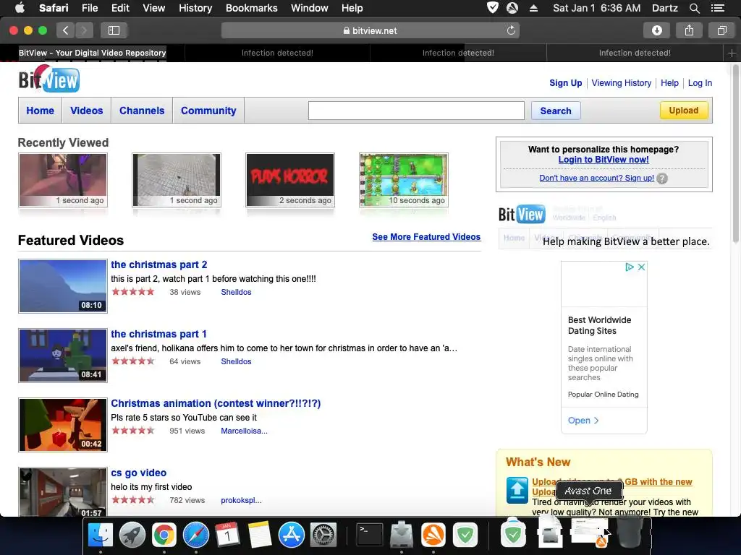The image size is (741, 555).
Task: Open the Bookmarks menu
Action: (251, 8)
